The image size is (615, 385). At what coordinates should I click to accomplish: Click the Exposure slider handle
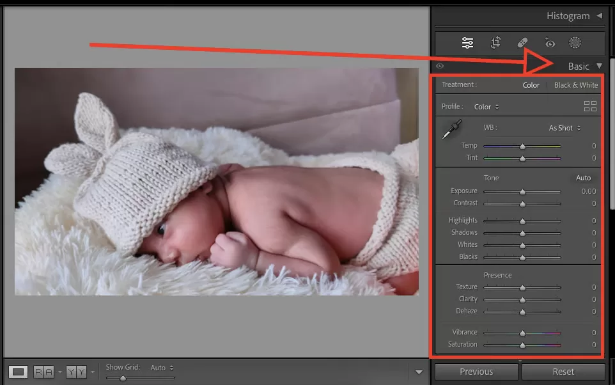pos(522,192)
